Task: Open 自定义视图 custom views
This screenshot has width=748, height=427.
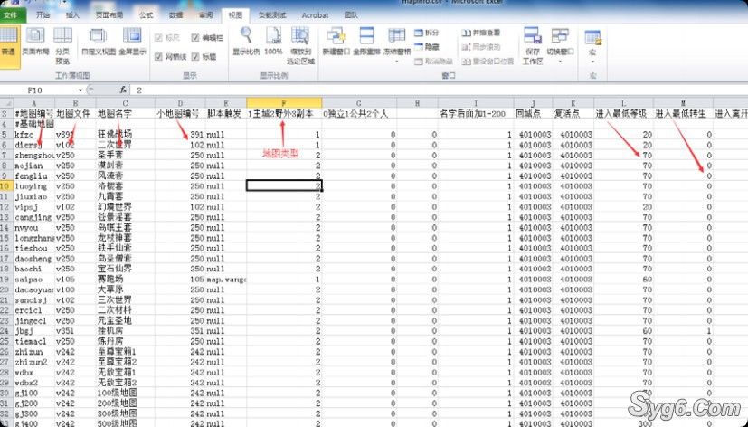Action: [x=99, y=43]
